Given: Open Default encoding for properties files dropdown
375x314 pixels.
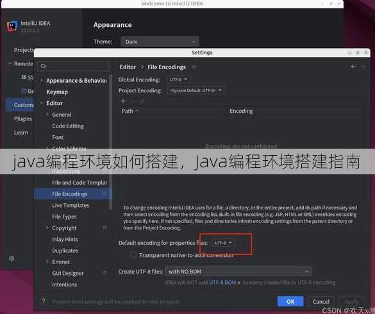Looking at the screenshot, I should (223, 243).
